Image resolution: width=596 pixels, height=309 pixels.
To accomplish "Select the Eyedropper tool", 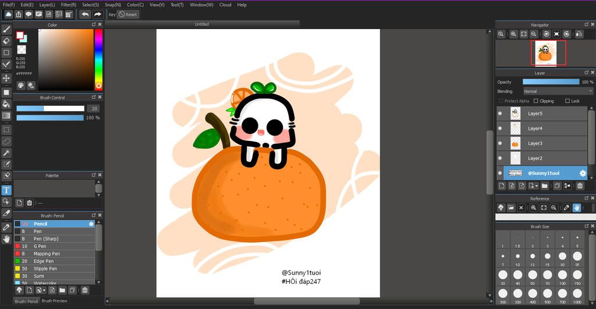I will [x=6, y=228].
